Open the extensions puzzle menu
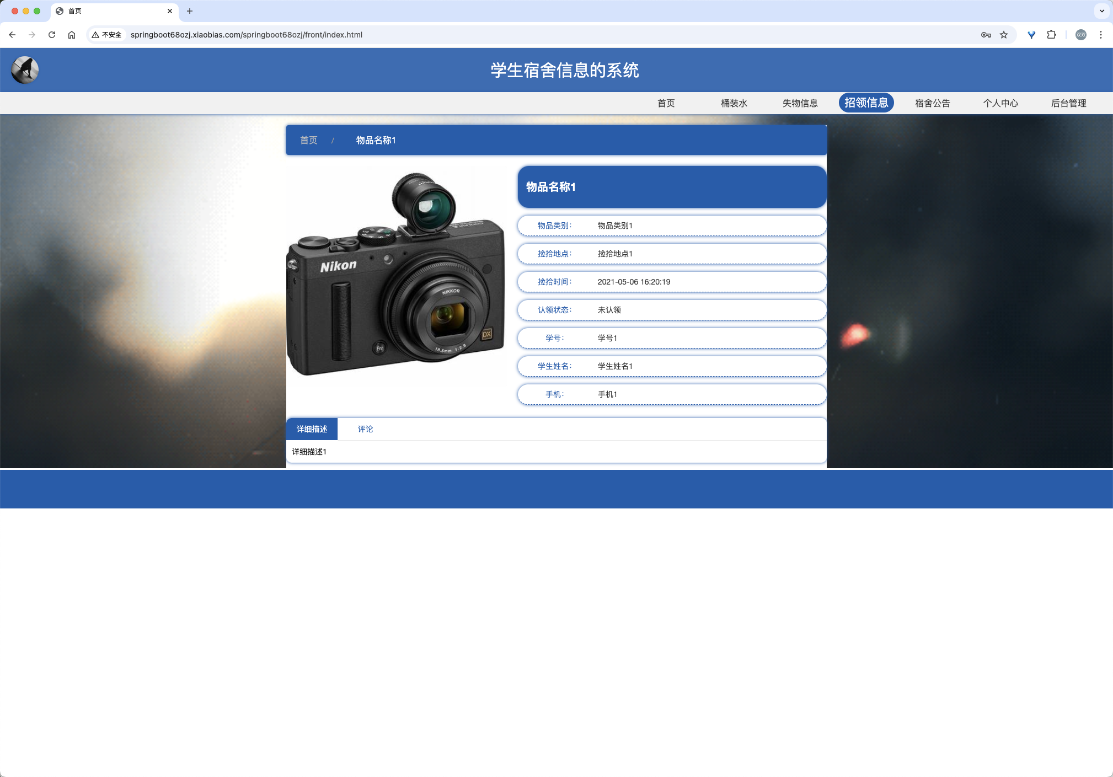Viewport: 1113px width, 777px height. point(1052,35)
